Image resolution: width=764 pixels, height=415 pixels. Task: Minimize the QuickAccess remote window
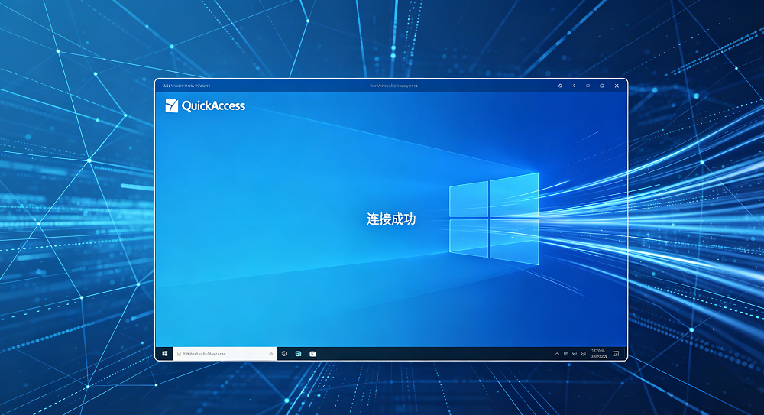coord(588,86)
